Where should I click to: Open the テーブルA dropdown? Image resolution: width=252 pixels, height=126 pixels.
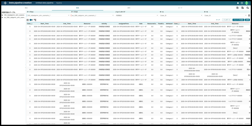click(x=48, y=15)
